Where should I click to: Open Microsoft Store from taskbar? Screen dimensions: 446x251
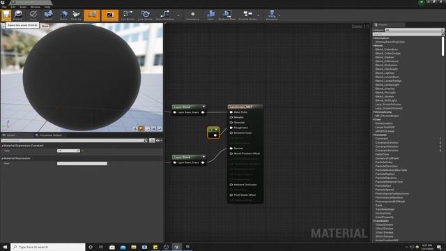pos(112,247)
